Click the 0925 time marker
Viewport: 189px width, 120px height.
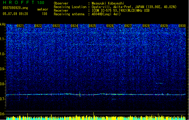click(x=92, y=26)
